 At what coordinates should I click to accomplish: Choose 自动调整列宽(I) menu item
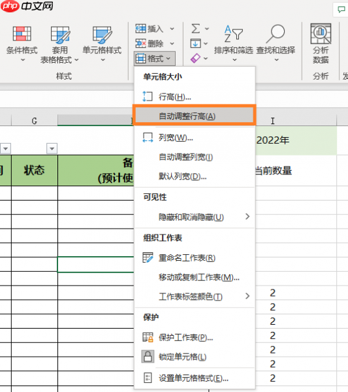click(195, 157)
